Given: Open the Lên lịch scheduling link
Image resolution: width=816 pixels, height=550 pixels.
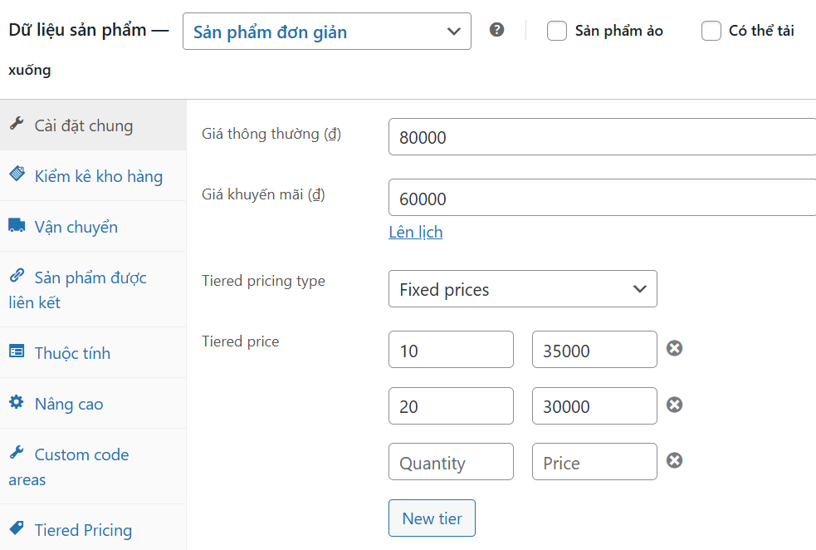Looking at the screenshot, I should (415, 232).
